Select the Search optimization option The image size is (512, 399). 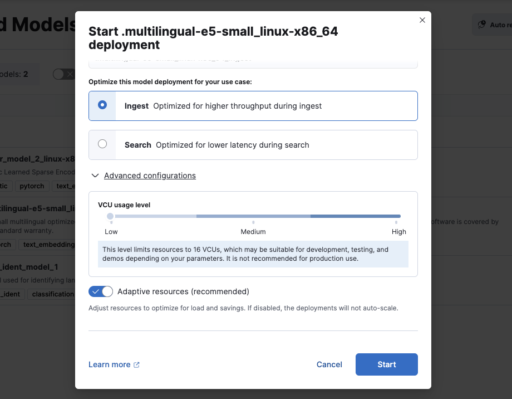point(102,144)
